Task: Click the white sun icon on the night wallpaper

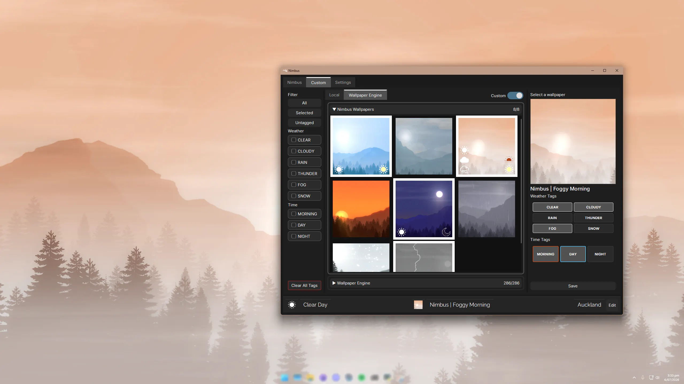Action: click(x=401, y=232)
